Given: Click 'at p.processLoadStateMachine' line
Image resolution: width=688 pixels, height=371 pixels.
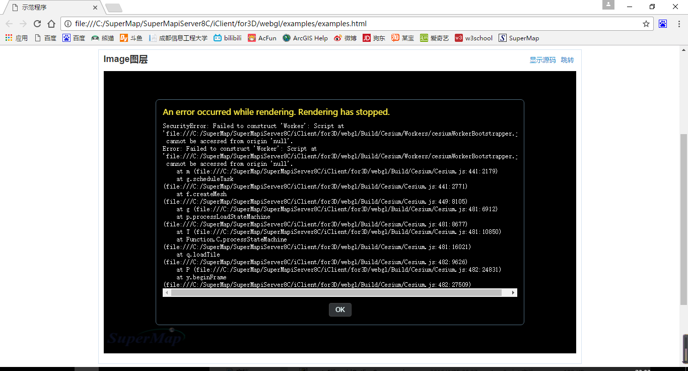Looking at the screenshot, I should pyautogui.click(x=223, y=217).
